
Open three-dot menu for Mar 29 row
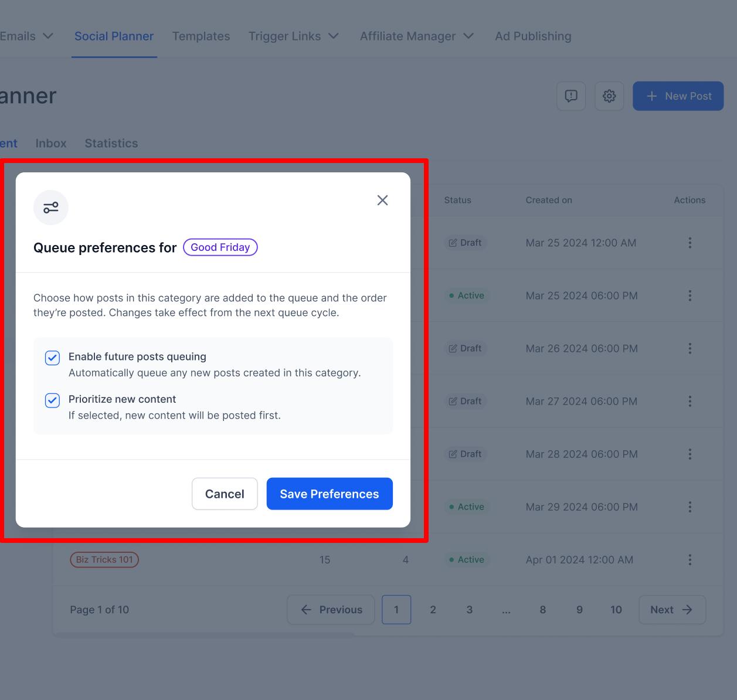click(x=690, y=507)
